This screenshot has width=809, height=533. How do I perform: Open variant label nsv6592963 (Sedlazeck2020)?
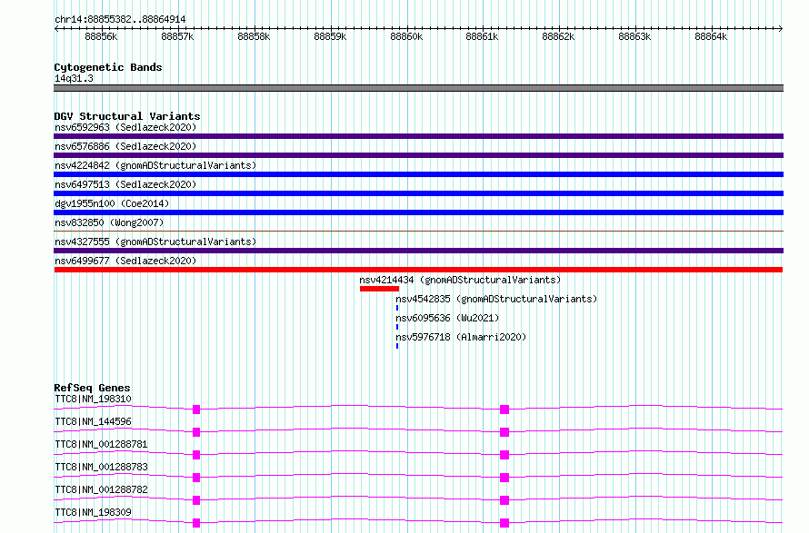point(125,127)
